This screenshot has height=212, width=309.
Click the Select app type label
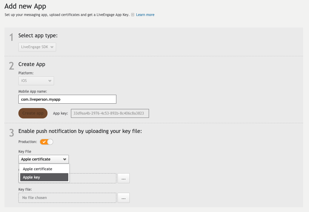[x=38, y=36]
